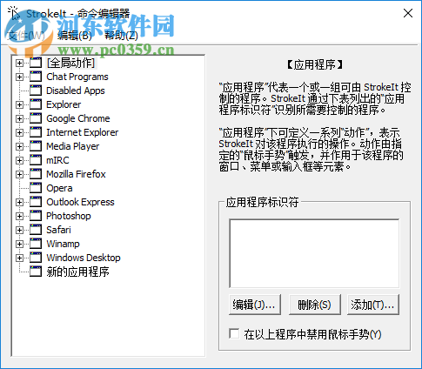Viewport: 422px width, 369px height.
Task: Select the Opera entry
Action: click(x=59, y=188)
